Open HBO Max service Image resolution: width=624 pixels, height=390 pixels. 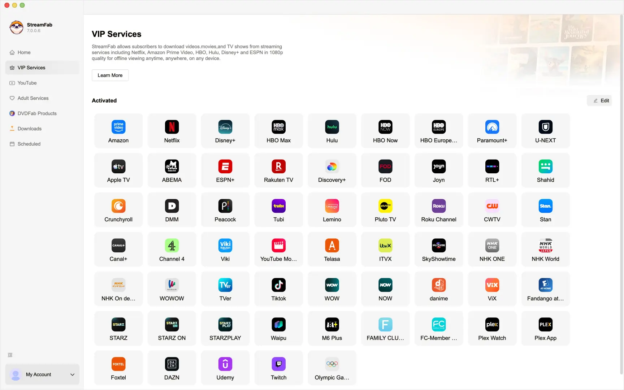[x=278, y=131]
